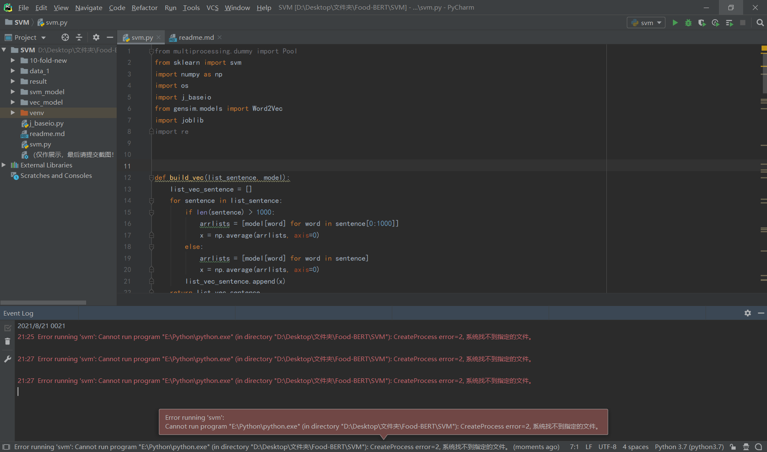The height and width of the screenshot is (452, 767).
Task: Expand the result folder
Action: [13, 81]
